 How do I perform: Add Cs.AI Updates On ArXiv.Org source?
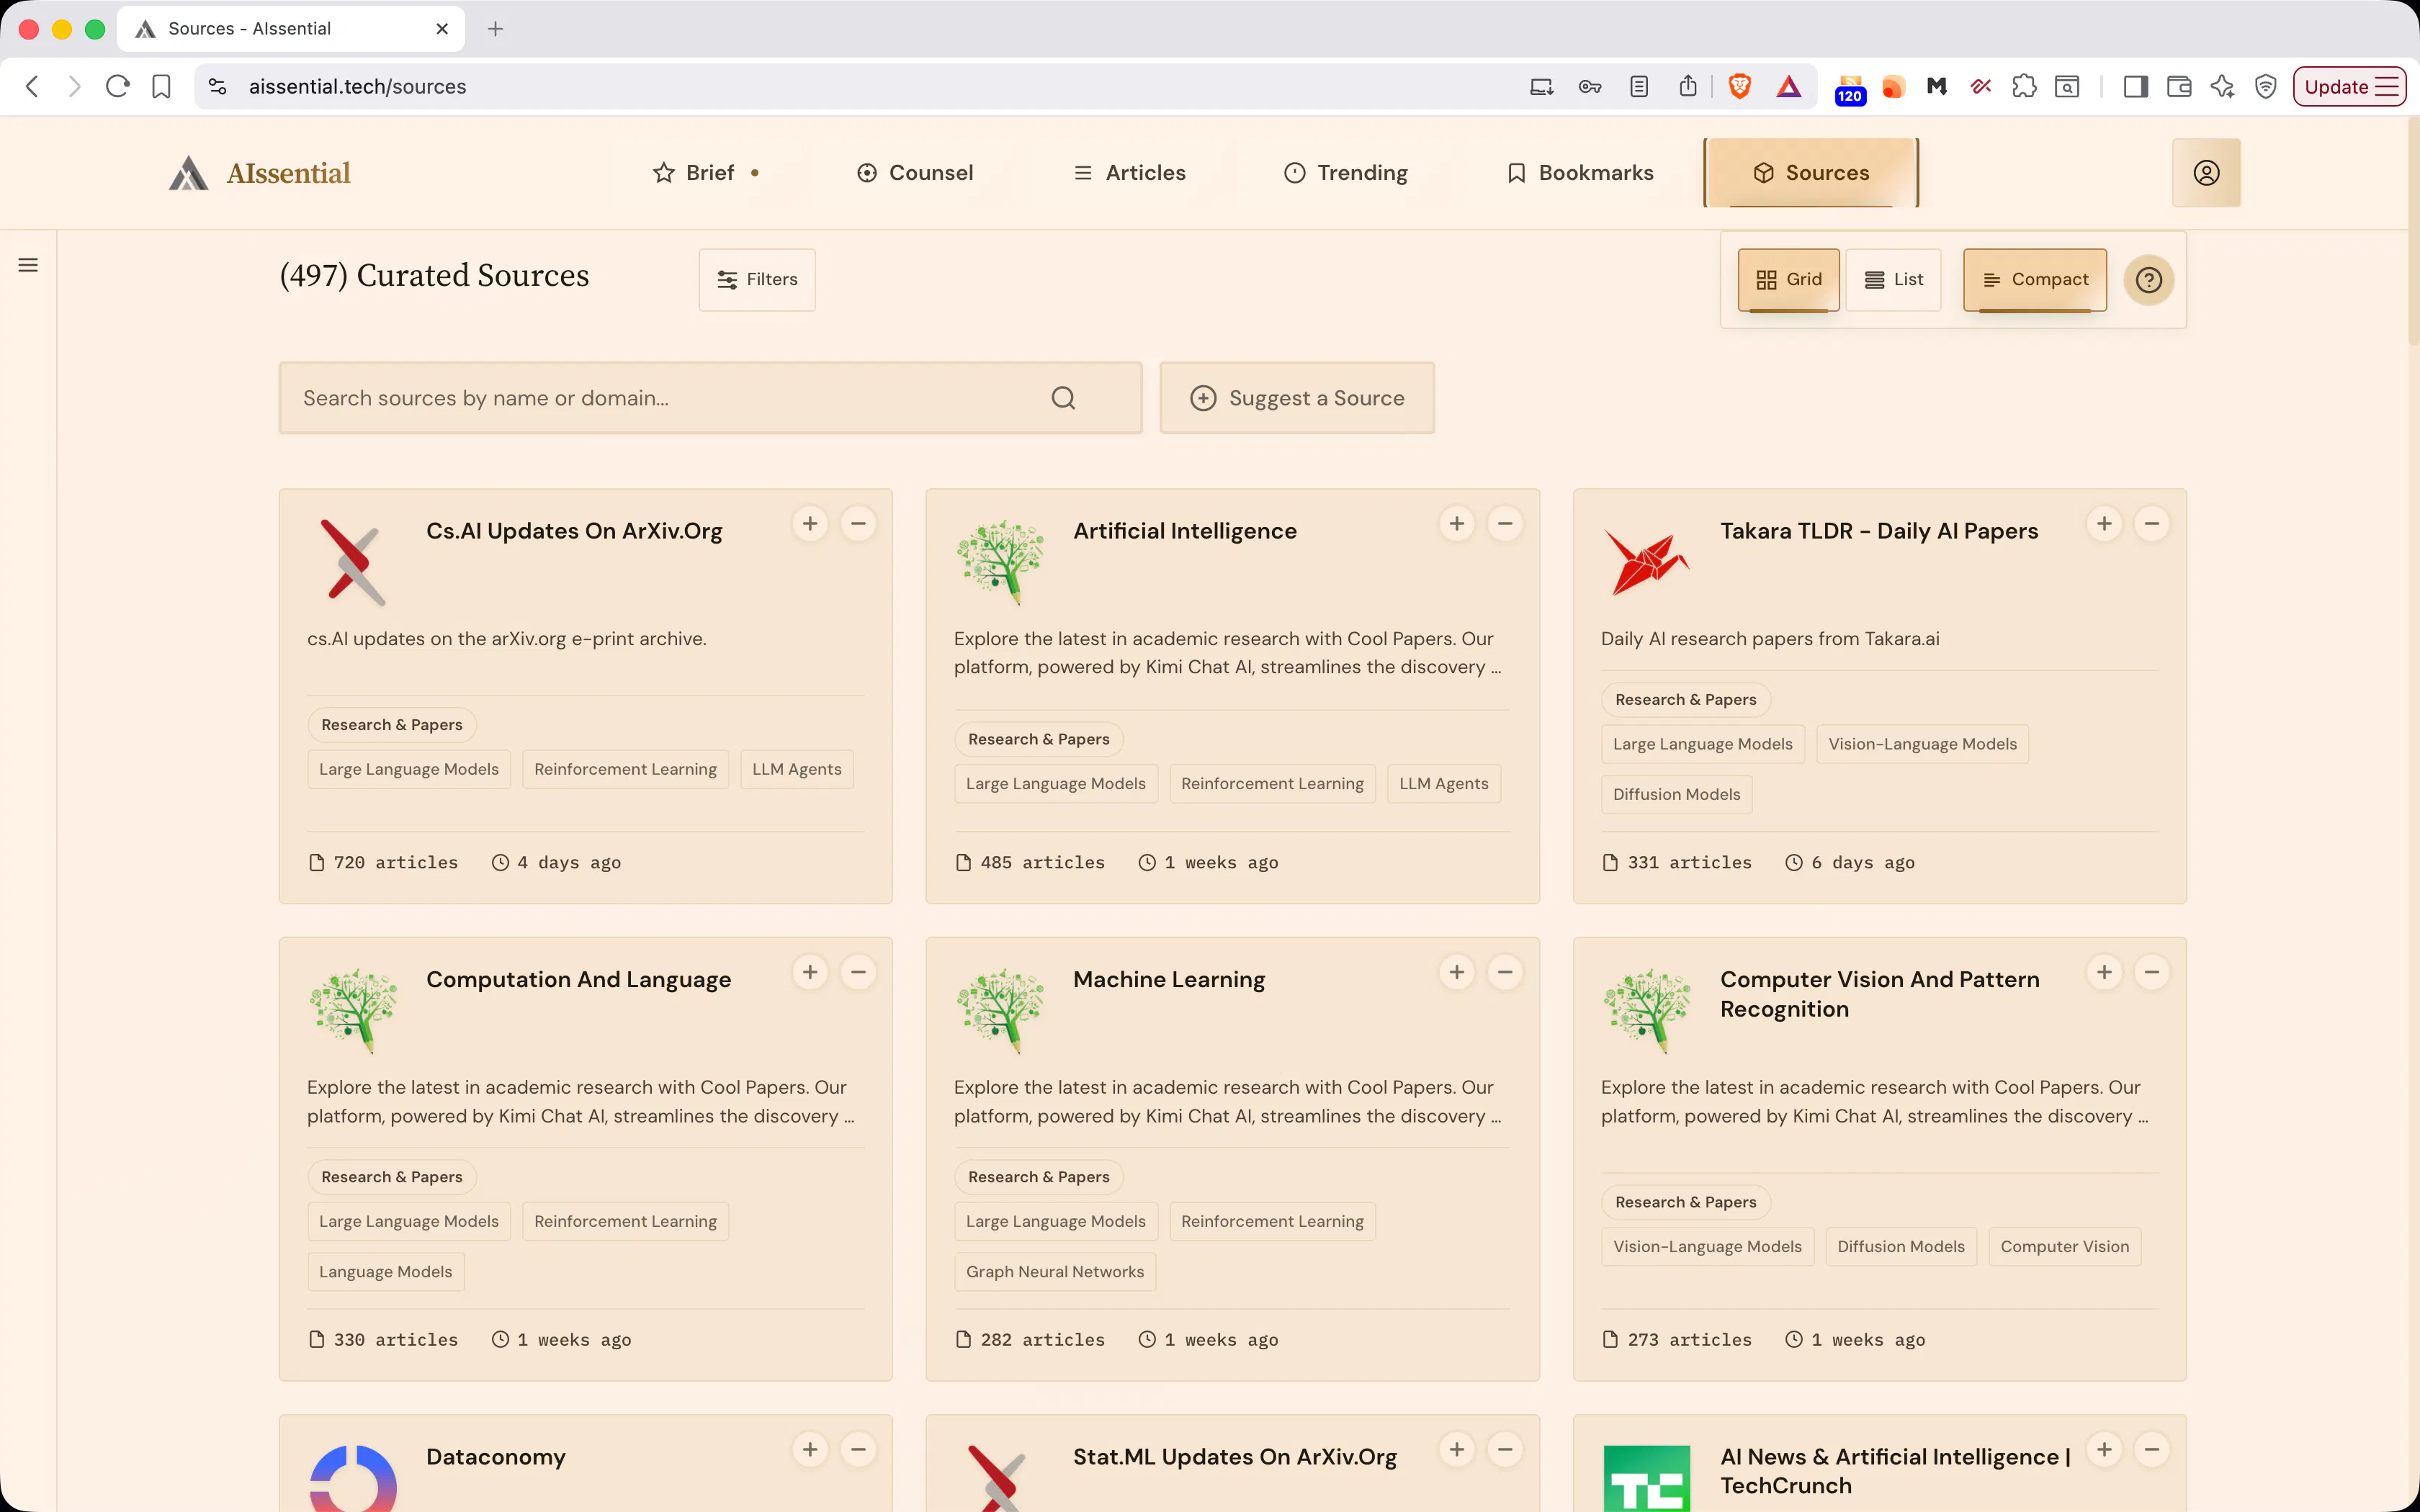coord(810,524)
